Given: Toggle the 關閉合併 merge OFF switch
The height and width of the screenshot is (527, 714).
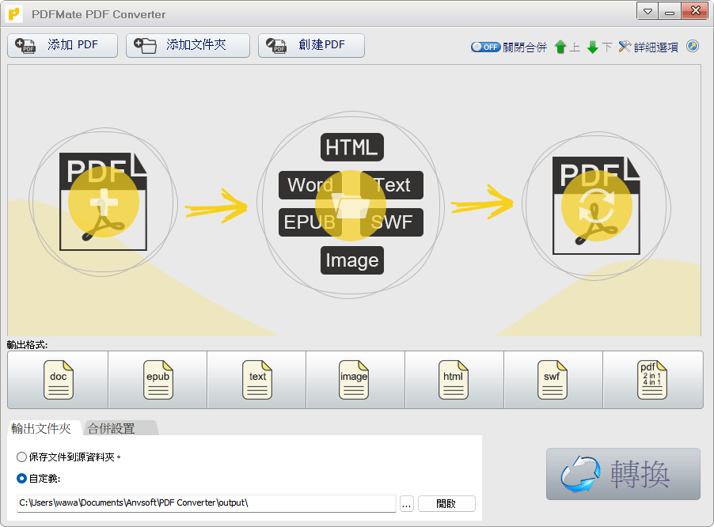Looking at the screenshot, I should [x=486, y=47].
